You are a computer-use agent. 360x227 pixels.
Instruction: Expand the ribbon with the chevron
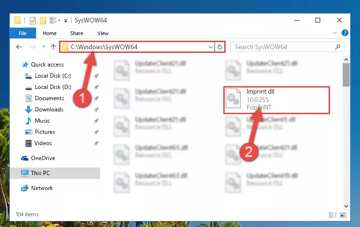335,33
